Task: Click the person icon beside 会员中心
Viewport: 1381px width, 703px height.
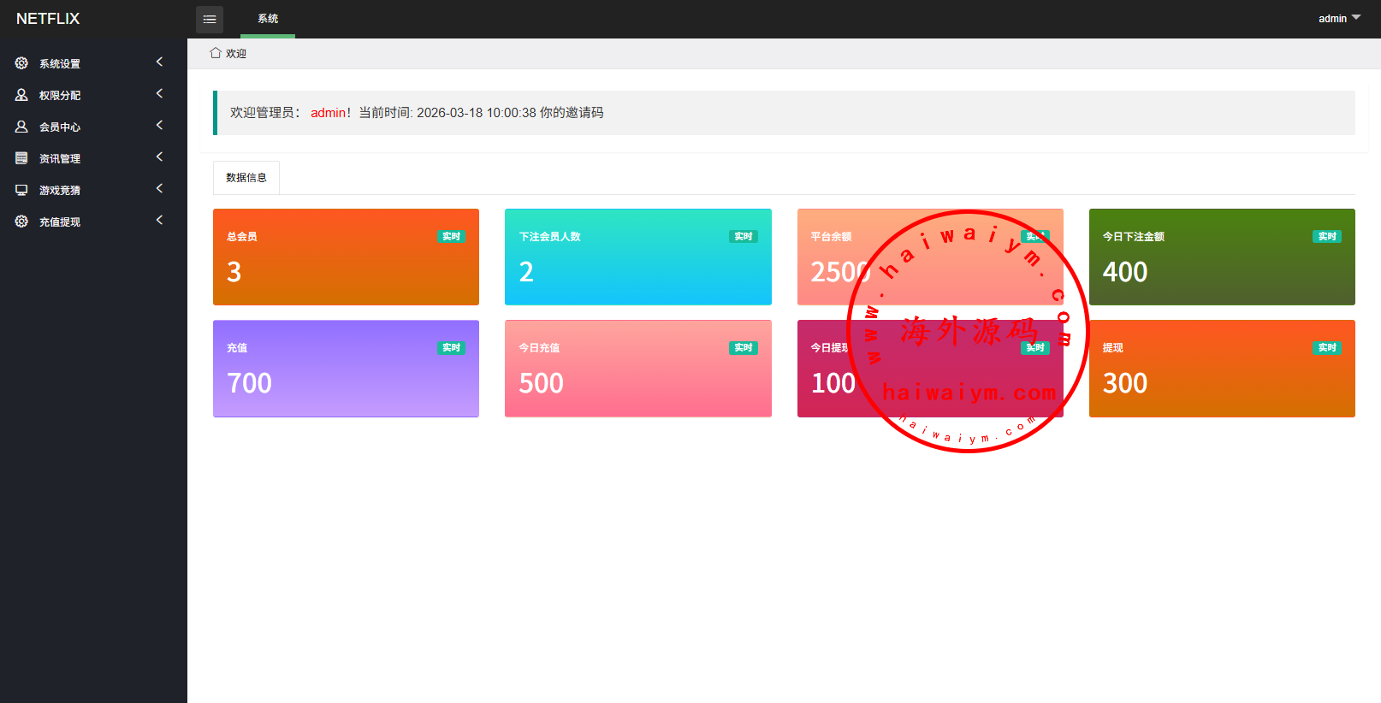Action: pos(21,127)
